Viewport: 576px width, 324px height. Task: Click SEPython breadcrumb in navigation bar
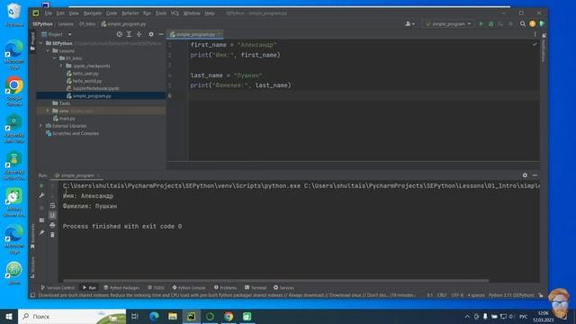click(42, 24)
